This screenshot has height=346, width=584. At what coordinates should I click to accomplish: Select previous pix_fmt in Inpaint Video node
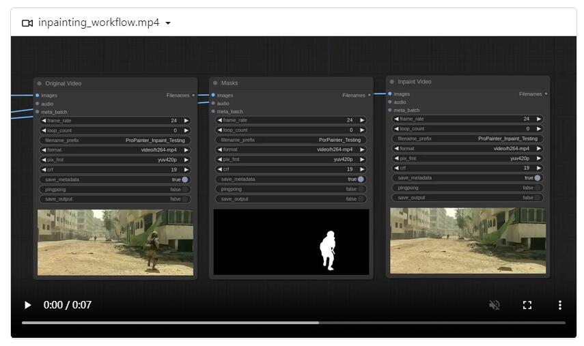pyautogui.click(x=396, y=158)
